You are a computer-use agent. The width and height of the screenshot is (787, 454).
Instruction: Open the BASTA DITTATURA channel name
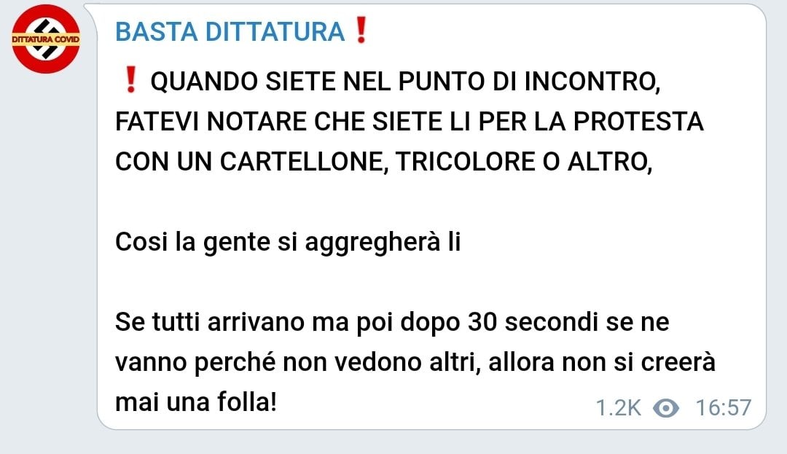click(x=230, y=31)
